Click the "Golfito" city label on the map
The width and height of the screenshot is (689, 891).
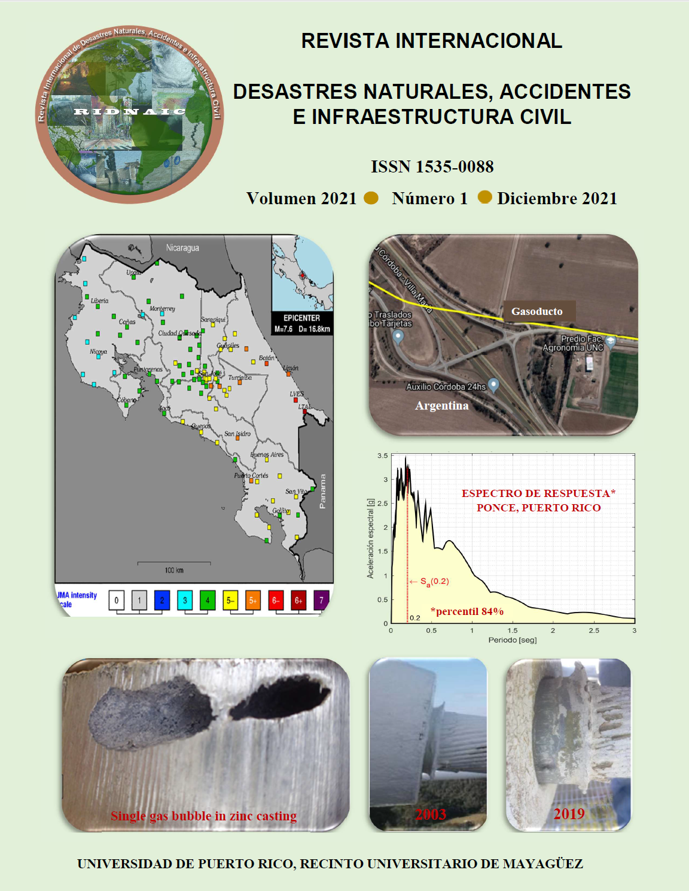point(281,511)
